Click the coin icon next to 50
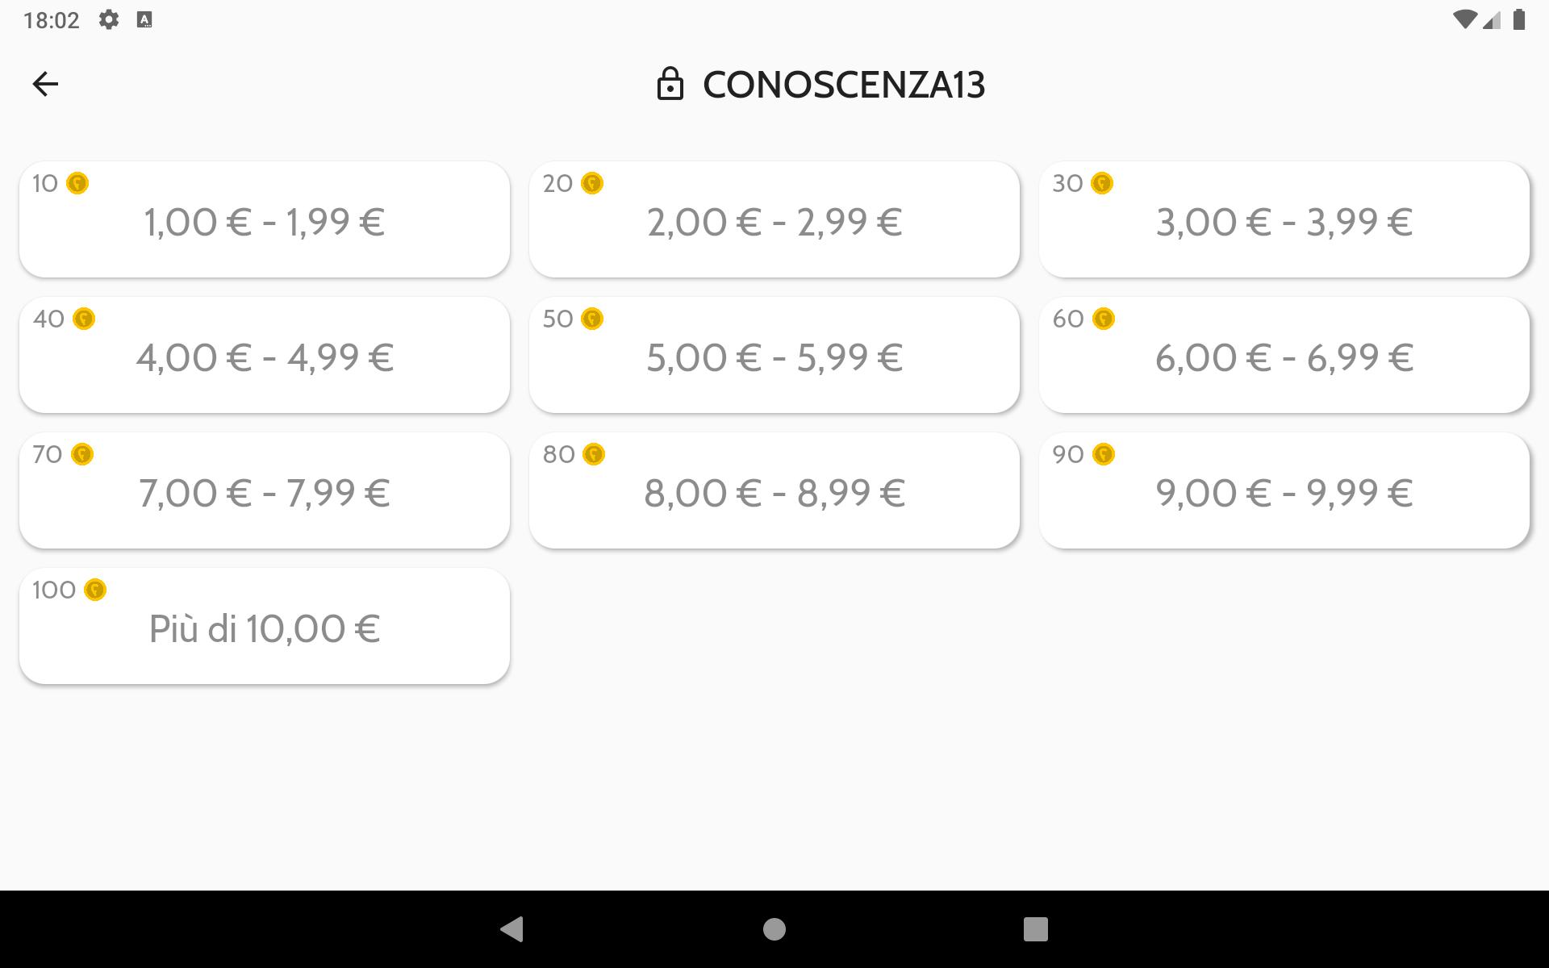 coord(592,319)
